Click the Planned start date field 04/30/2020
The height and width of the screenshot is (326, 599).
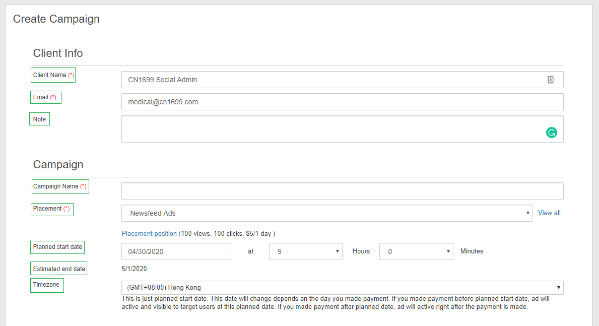coord(176,251)
